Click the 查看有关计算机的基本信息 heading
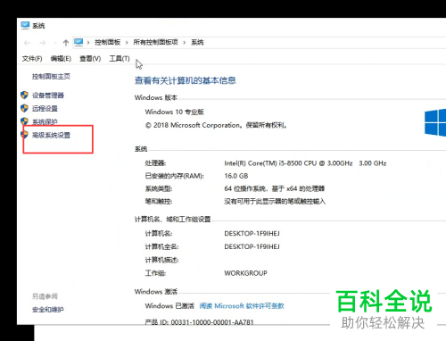Viewport: 446px width, 341px height. coord(186,80)
